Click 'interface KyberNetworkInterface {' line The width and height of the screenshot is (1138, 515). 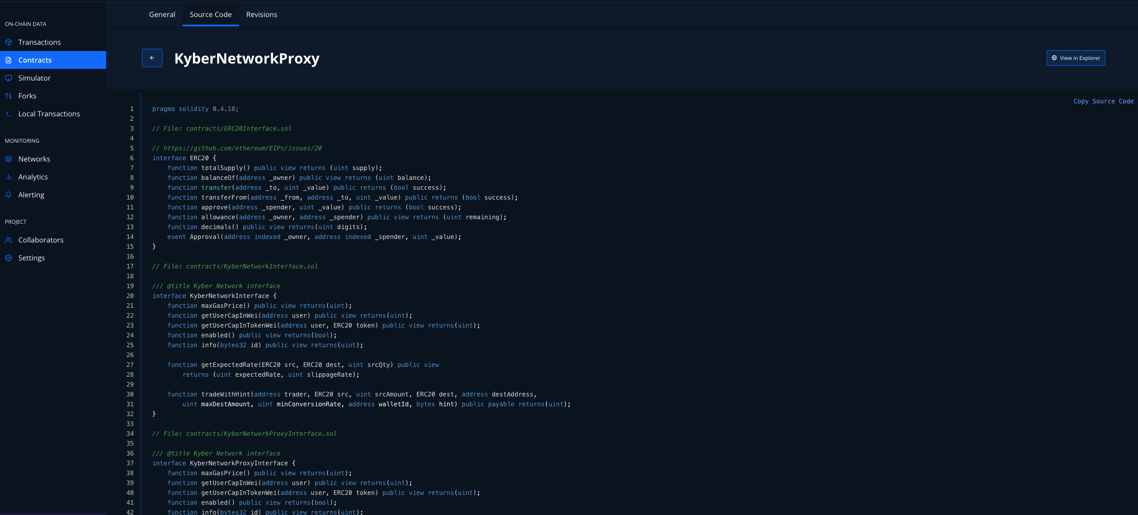pyautogui.click(x=214, y=296)
